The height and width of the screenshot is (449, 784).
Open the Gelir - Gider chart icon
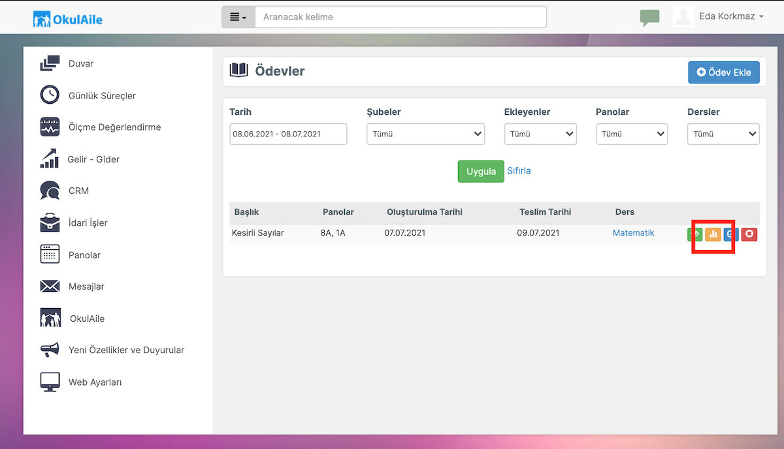[x=50, y=159]
